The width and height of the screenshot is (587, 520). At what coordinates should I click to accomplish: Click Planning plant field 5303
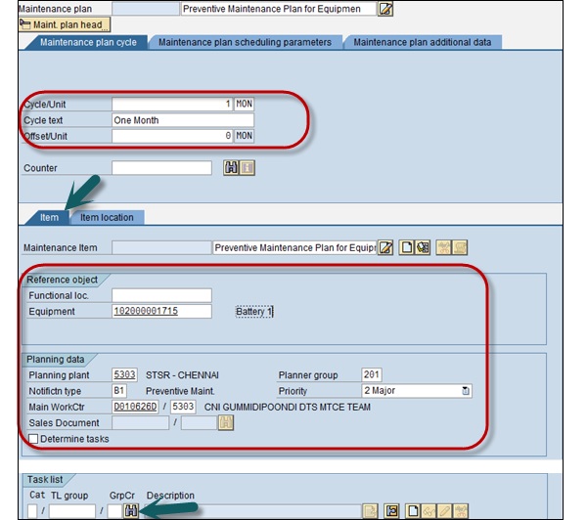(124, 374)
